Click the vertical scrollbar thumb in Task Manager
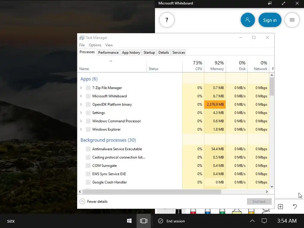The height and width of the screenshot is (228, 304). (x=272, y=87)
